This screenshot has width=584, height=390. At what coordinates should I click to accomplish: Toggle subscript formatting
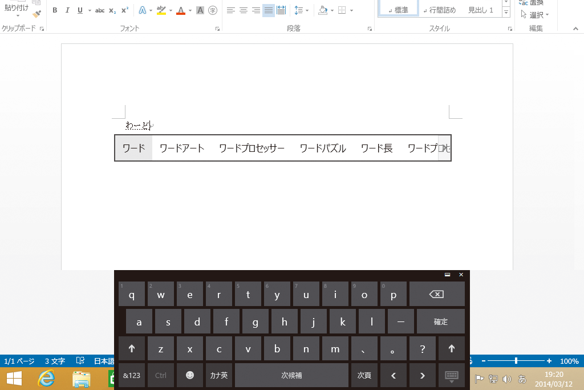(x=112, y=10)
